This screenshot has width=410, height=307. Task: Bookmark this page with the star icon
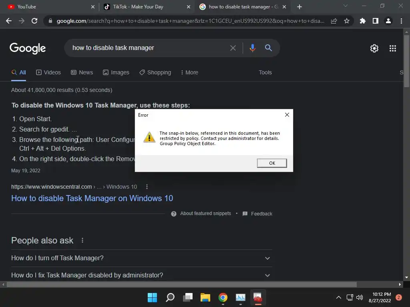click(x=347, y=21)
